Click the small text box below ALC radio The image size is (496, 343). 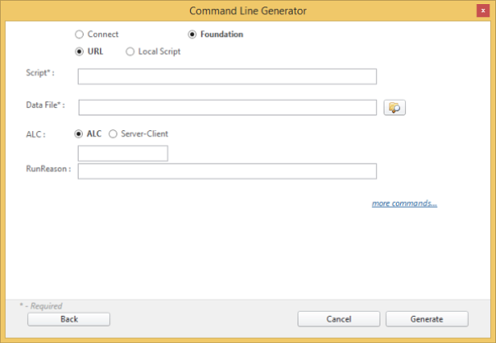[x=122, y=153]
